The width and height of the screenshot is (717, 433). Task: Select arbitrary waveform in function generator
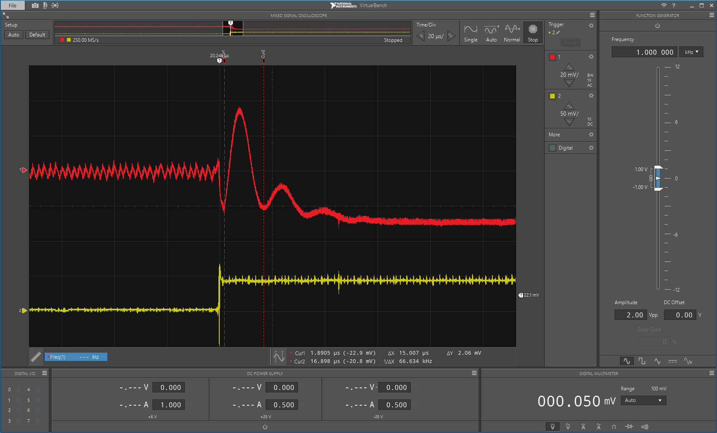pyautogui.click(x=688, y=361)
